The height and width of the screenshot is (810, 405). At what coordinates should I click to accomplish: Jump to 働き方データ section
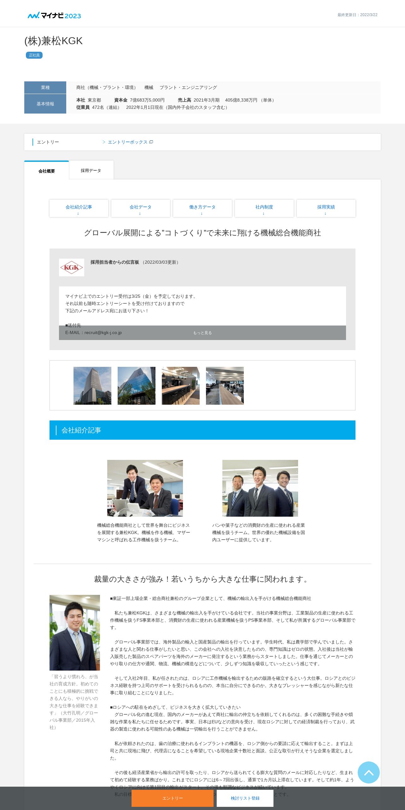pyautogui.click(x=202, y=208)
